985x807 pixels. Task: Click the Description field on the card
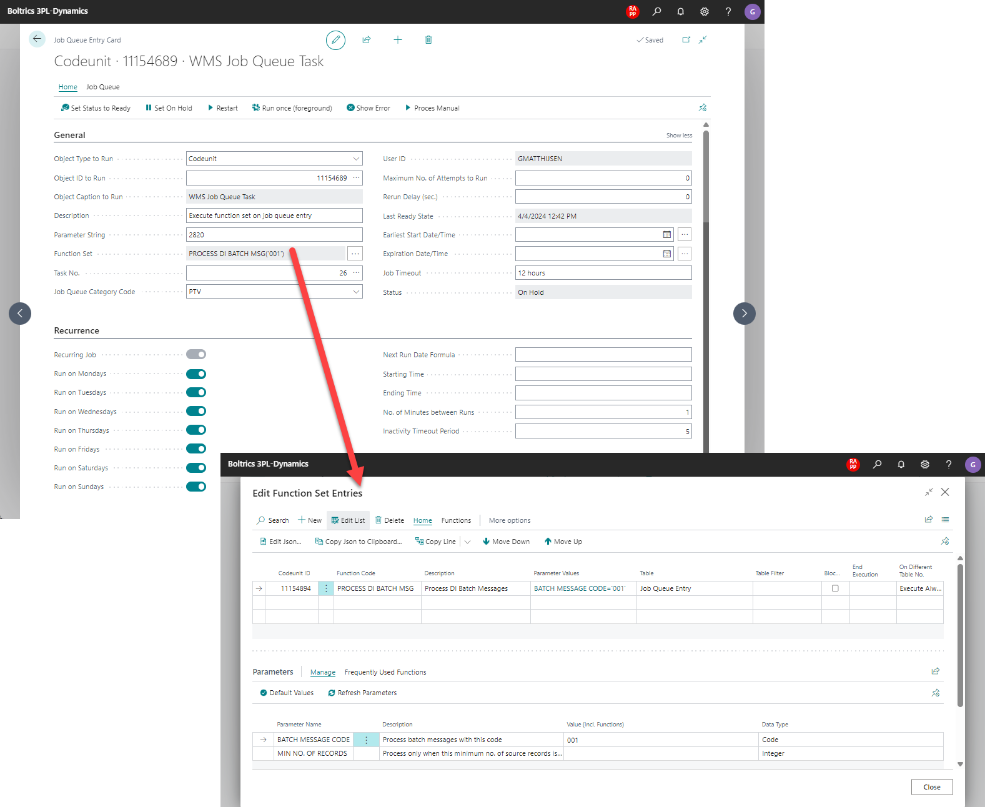pyautogui.click(x=274, y=215)
